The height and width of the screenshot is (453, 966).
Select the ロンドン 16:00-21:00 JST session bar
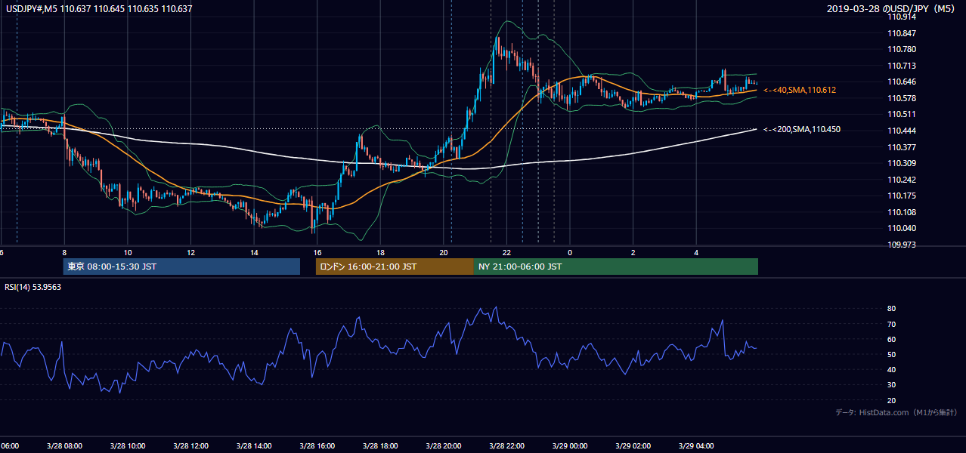395,267
